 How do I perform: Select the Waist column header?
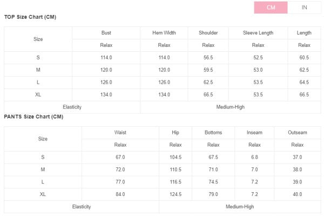(x=120, y=132)
